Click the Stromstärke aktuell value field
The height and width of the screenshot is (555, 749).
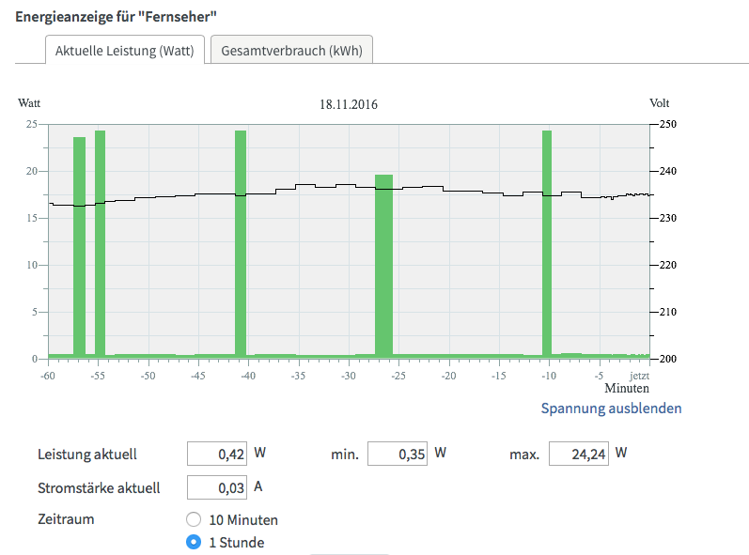[217, 487]
